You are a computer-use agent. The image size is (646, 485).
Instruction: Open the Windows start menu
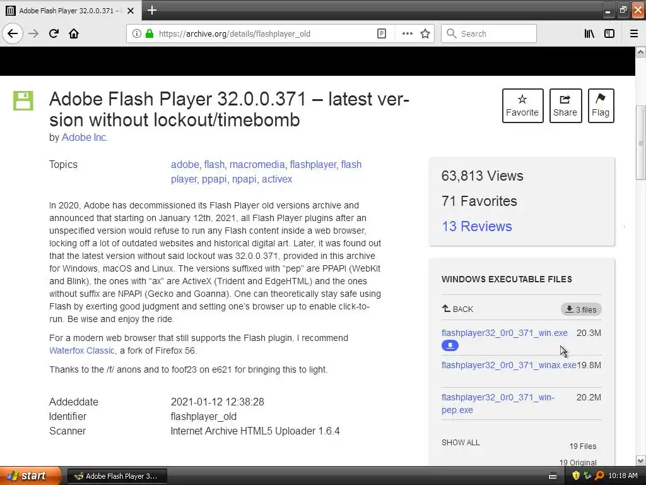point(30,476)
